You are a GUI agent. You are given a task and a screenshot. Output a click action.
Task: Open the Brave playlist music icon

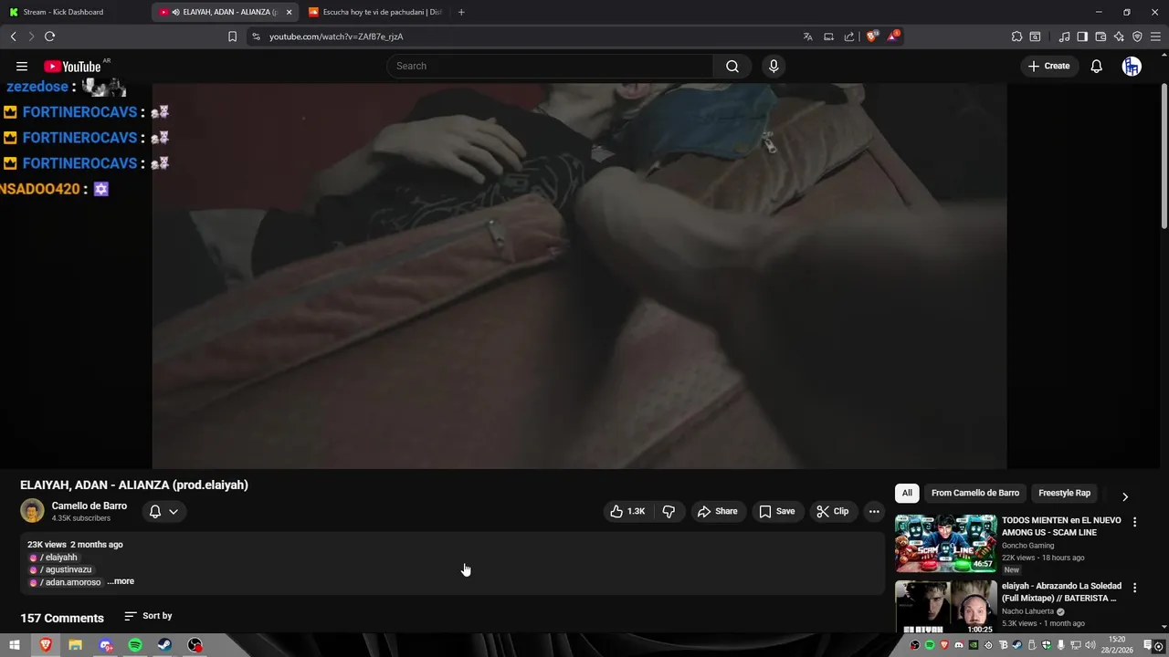pos(1064,36)
